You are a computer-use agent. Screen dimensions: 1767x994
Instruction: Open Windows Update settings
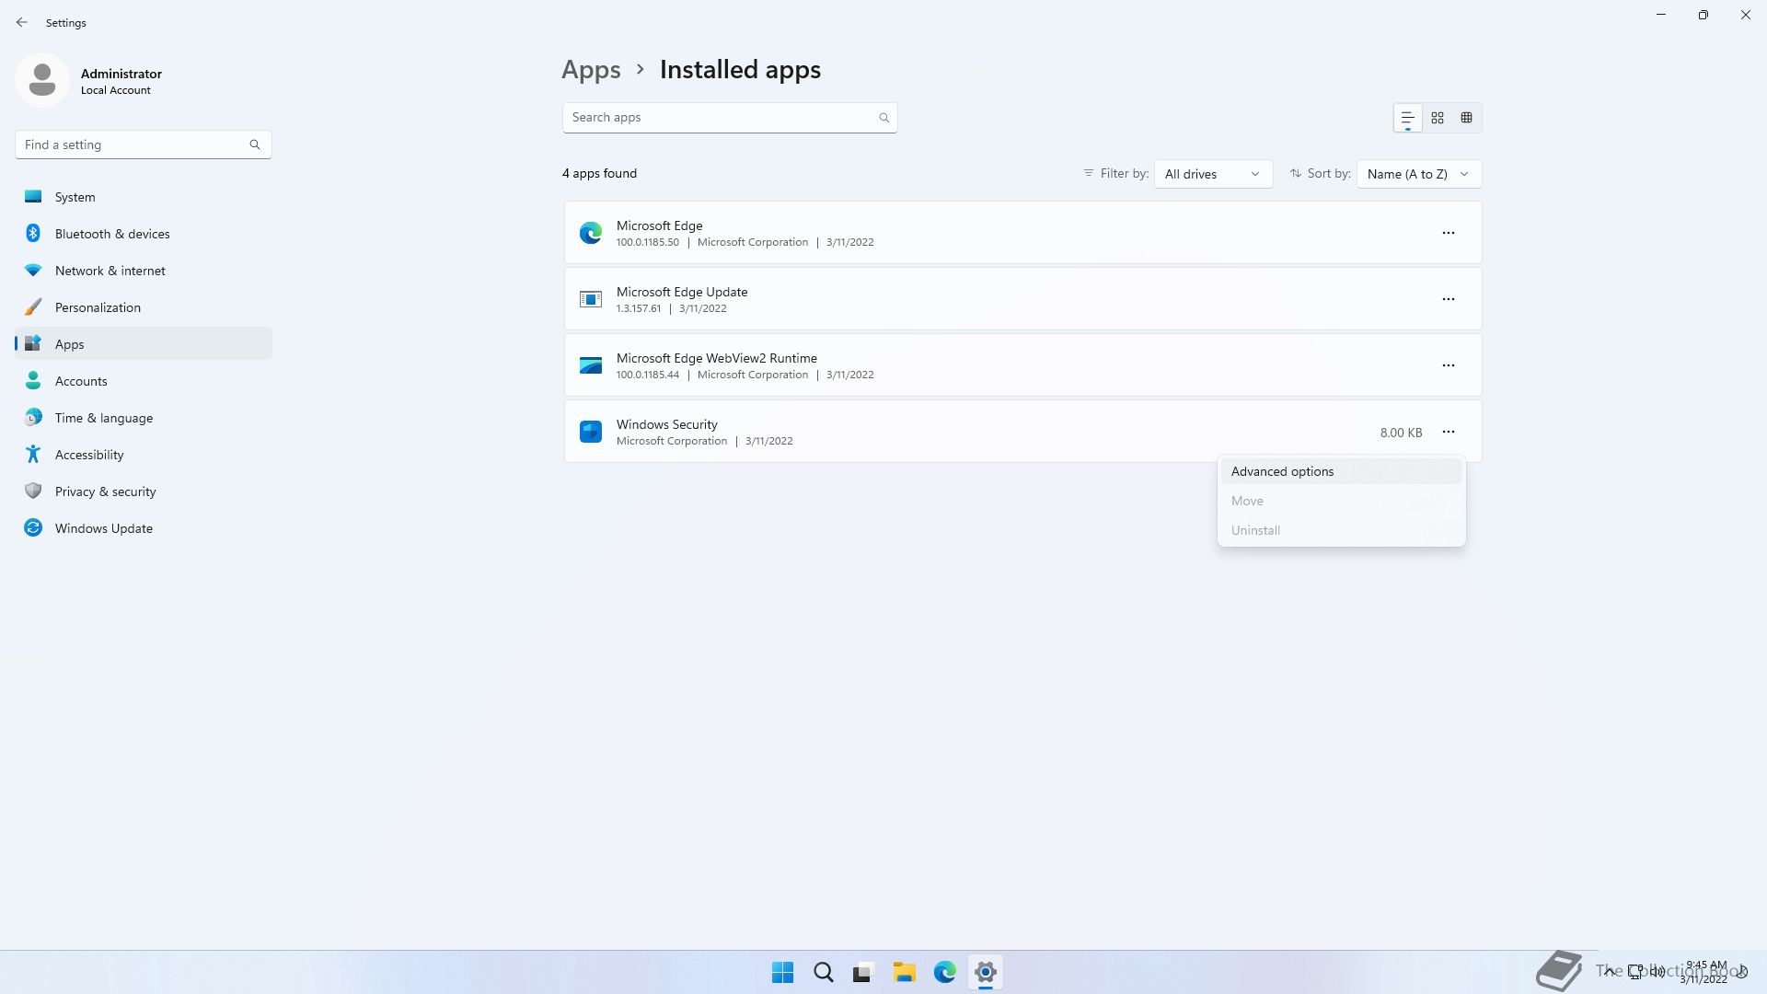(x=144, y=528)
